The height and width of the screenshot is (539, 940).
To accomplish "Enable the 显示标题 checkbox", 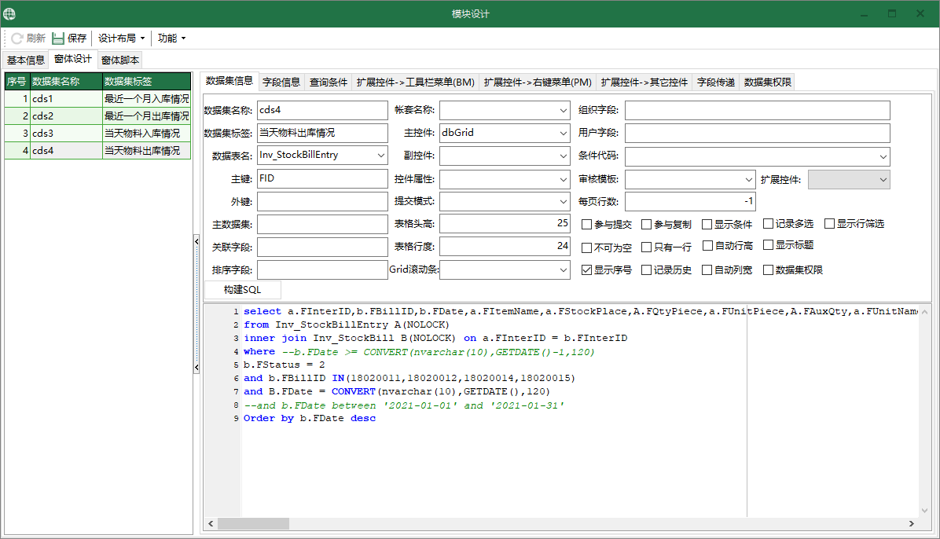I will [768, 244].
